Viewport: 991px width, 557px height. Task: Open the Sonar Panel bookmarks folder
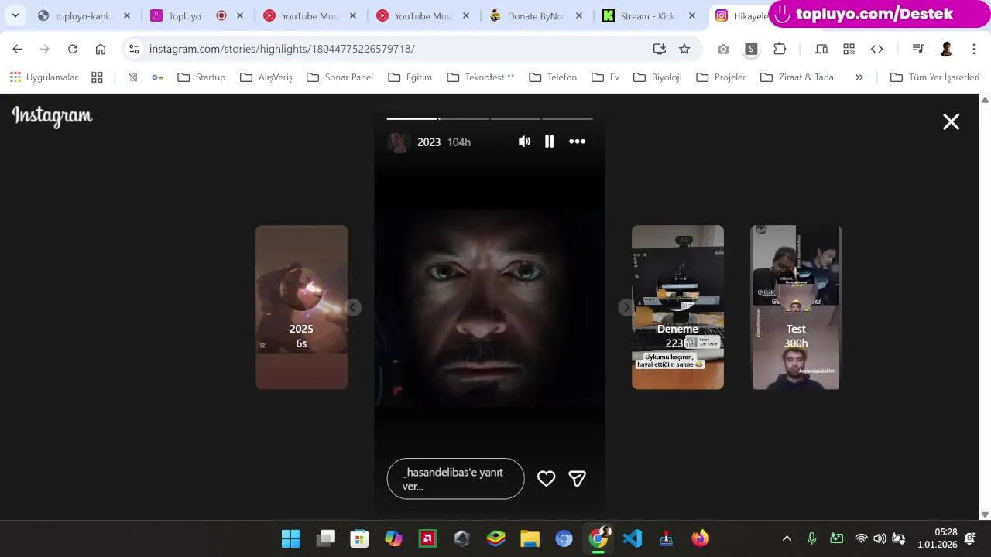pyautogui.click(x=340, y=77)
